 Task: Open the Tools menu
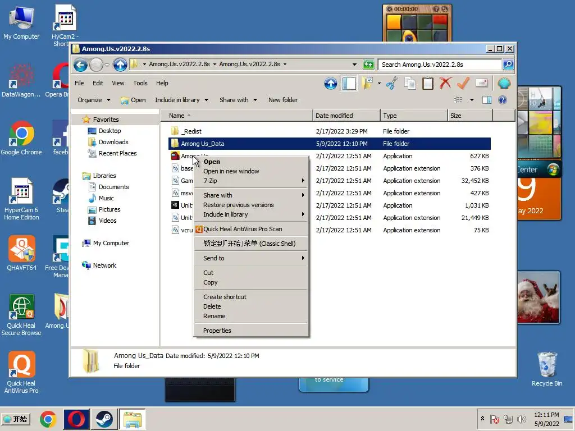(x=140, y=83)
